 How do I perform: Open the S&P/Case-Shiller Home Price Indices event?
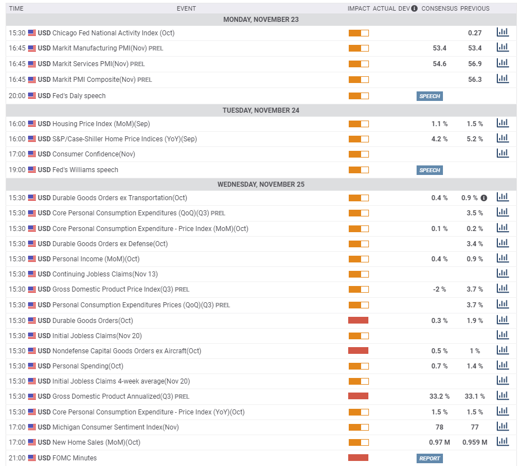point(124,139)
